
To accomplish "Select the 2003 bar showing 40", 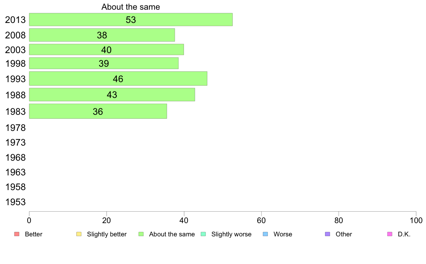I will (x=106, y=49).
